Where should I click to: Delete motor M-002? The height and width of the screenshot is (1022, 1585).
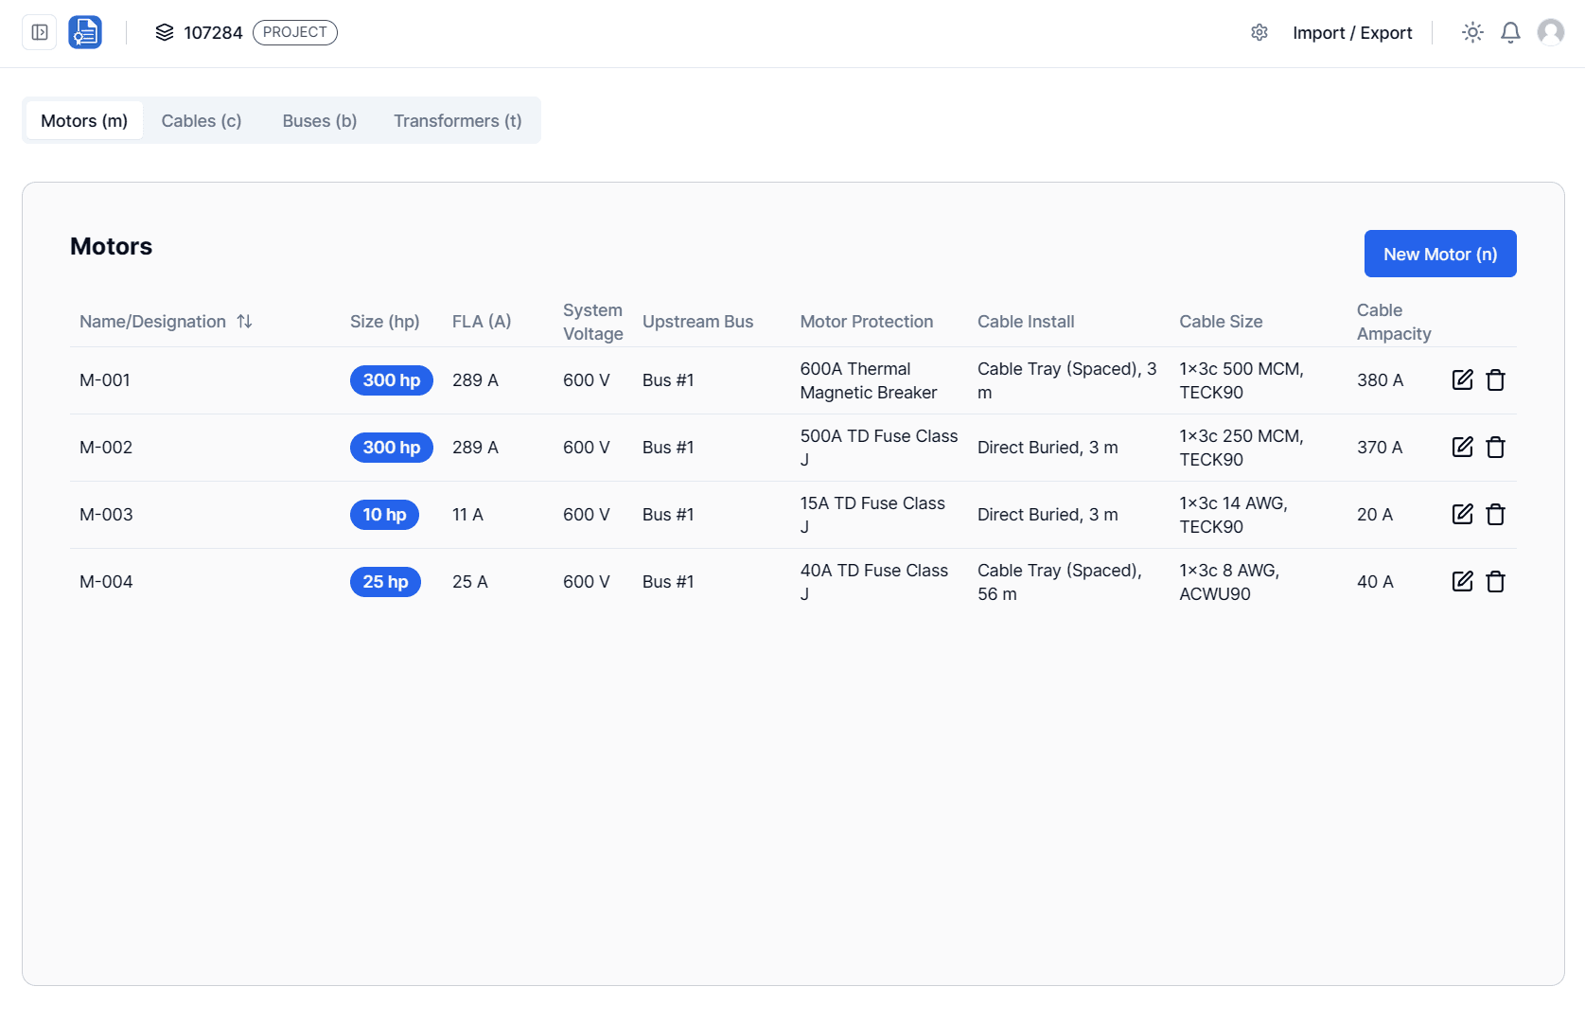[x=1496, y=448]
